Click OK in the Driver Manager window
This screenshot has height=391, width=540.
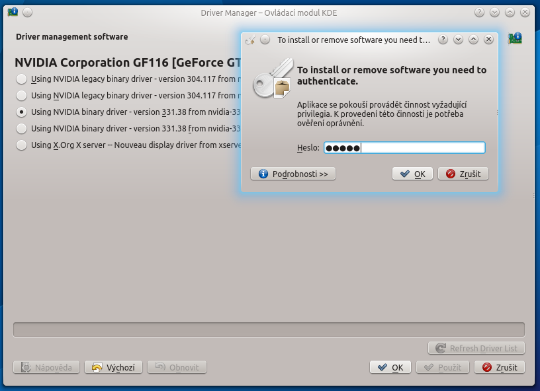390,367
